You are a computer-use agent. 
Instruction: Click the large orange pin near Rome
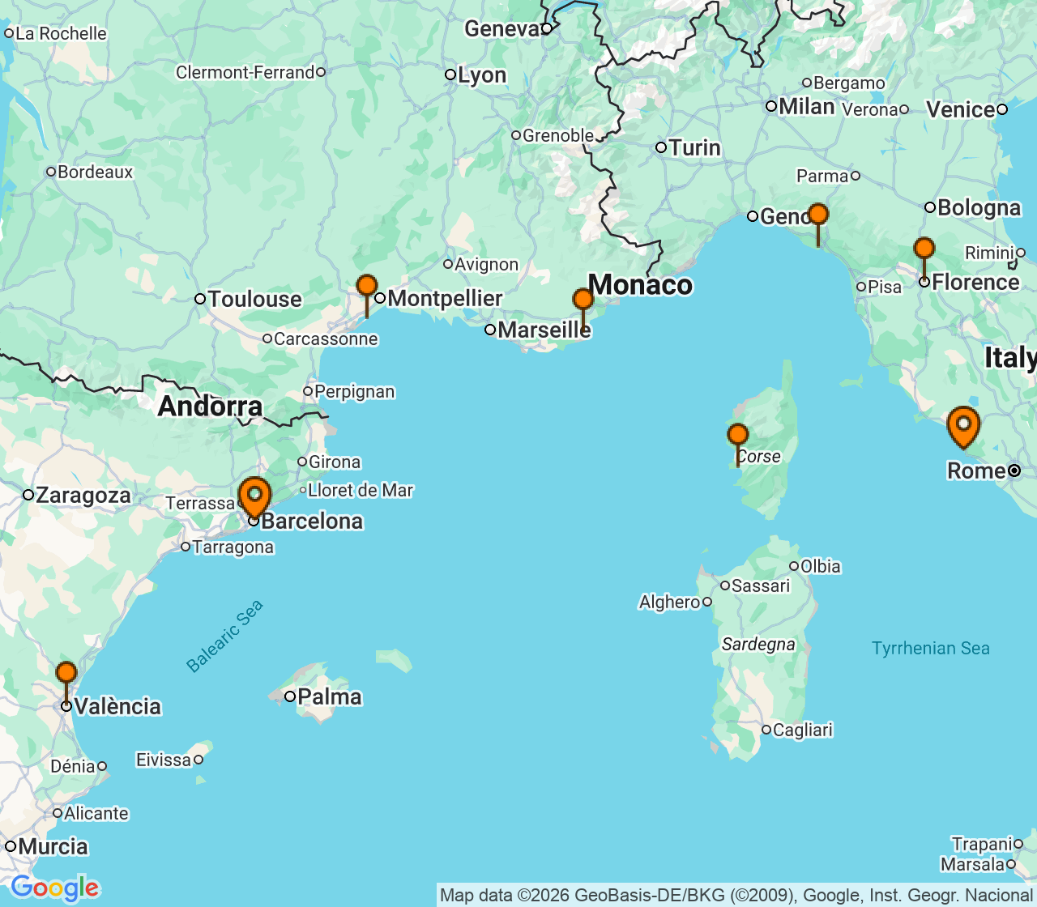point(963,427)
